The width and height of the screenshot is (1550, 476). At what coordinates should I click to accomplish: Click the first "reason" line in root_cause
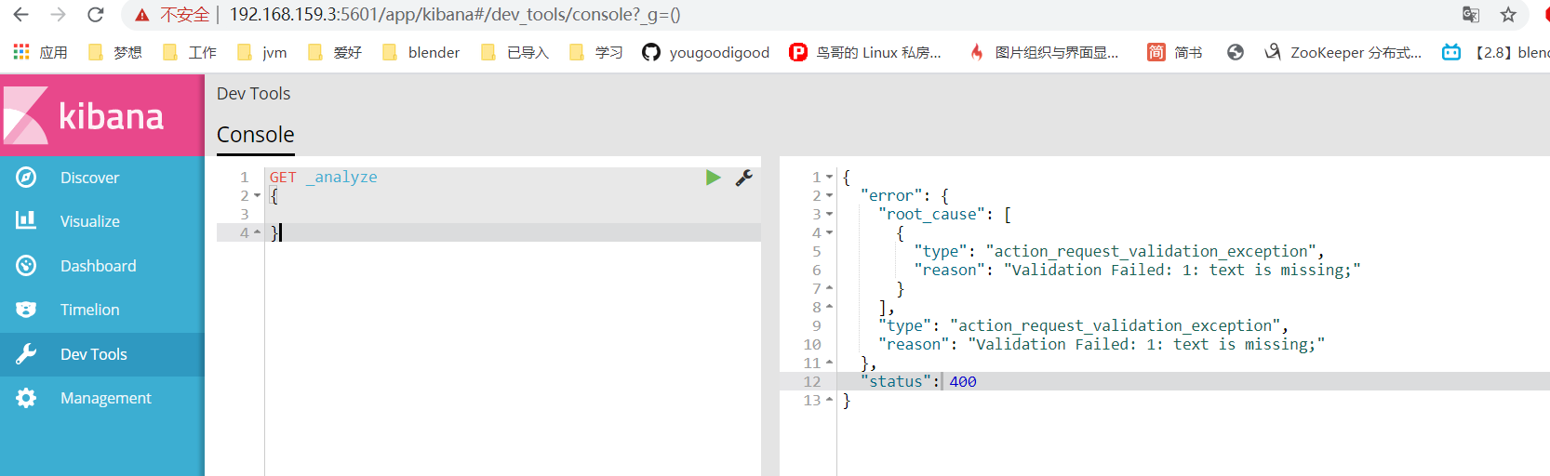coord(1137,271)
